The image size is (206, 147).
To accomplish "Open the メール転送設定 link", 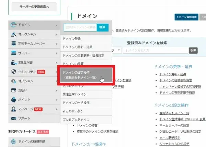I will tap(170, 138).
